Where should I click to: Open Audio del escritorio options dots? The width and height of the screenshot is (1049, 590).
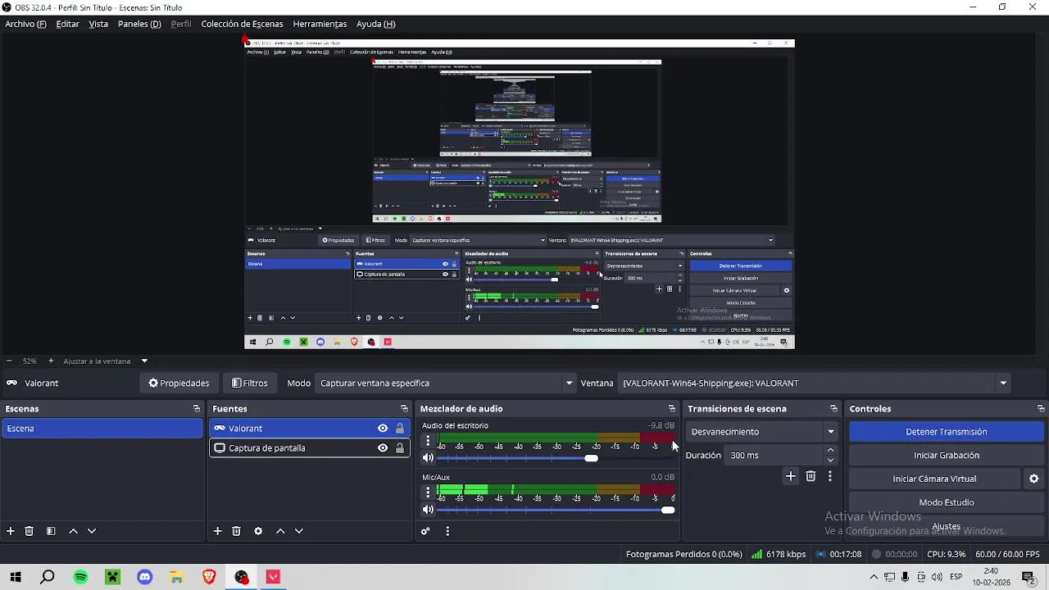click(x=427, y=441)
